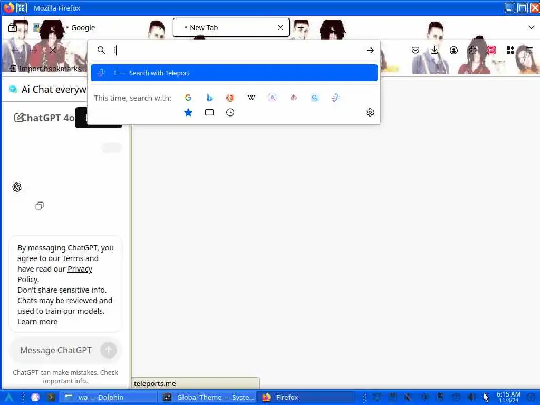This screenshot has width=540, height=405.
Task: Pick the Teleport search engine one-off icon
Action: 336,98
